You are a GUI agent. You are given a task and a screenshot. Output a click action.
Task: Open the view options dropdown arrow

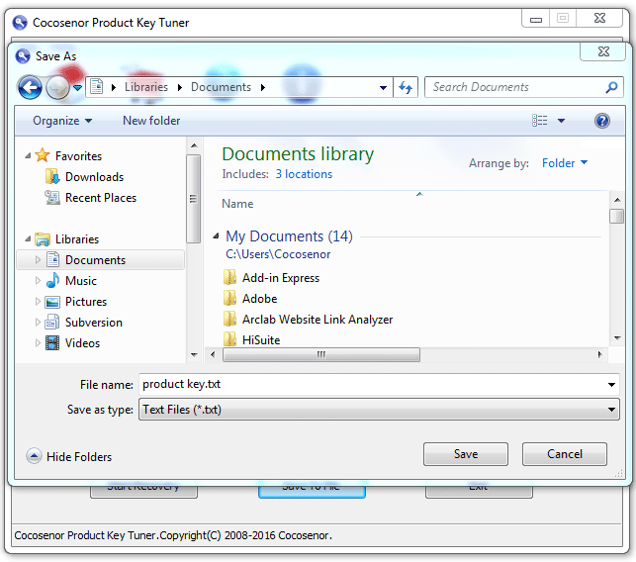coord(562,121)
